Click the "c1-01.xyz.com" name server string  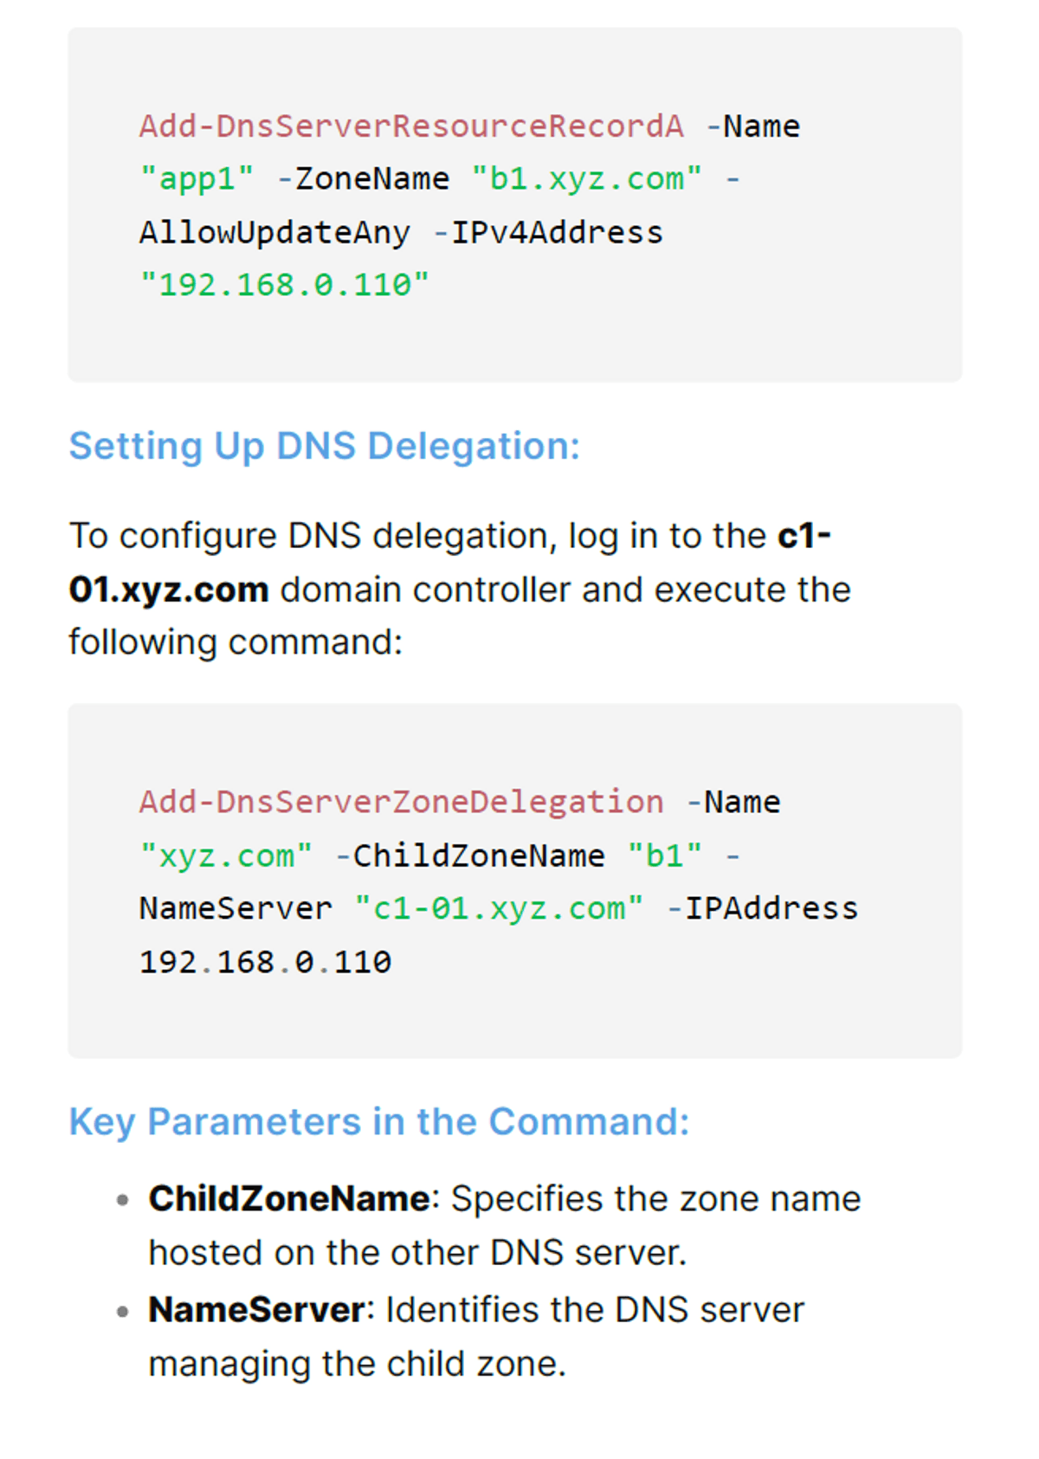coord(499,908)
